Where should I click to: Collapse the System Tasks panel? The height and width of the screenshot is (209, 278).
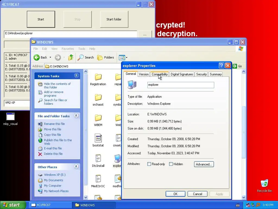click(76, 76)
